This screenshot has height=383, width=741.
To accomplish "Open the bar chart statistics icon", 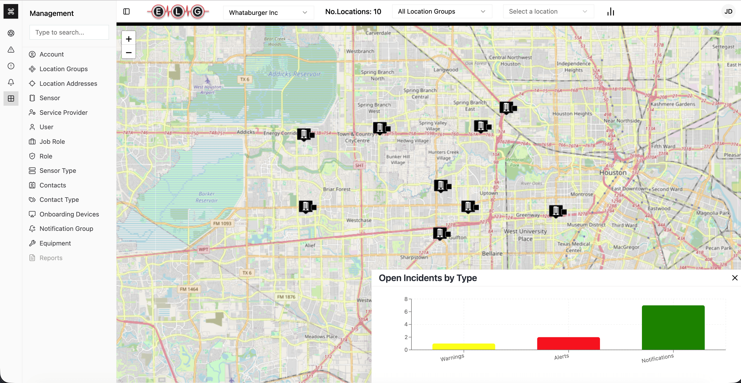I will coord(611,12).
